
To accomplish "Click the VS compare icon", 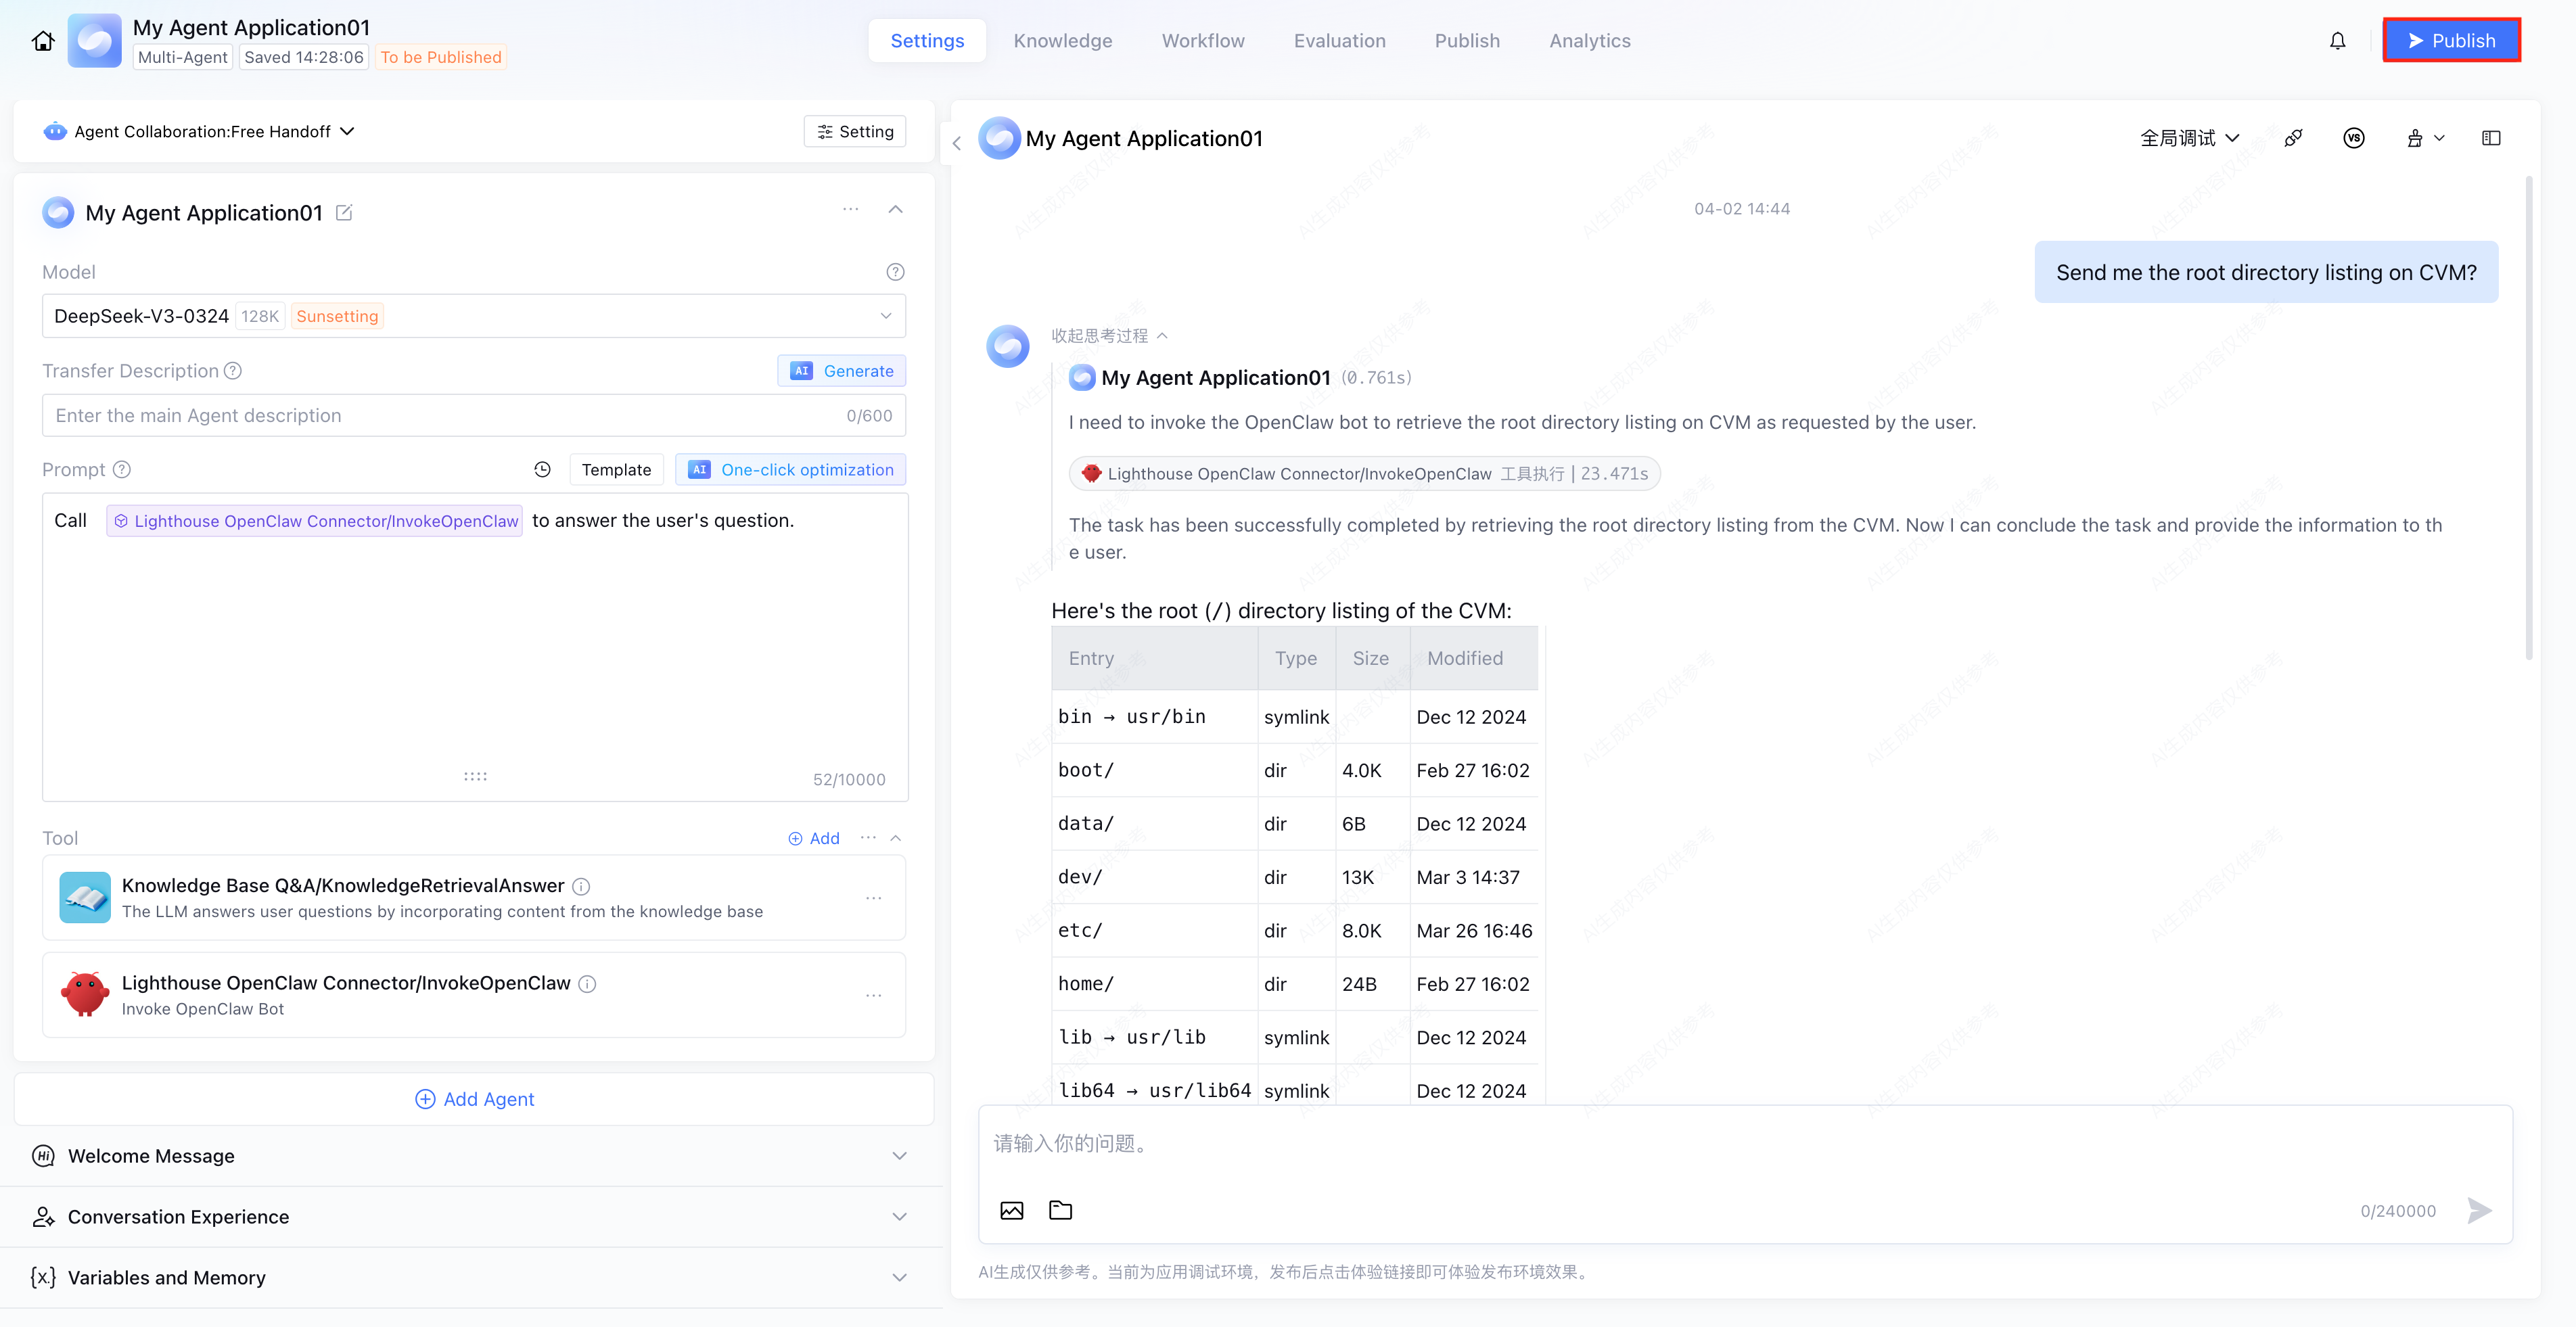I will (2353, 138).
